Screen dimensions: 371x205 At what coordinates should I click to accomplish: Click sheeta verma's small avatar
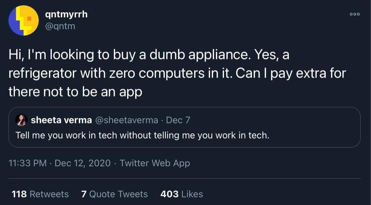(x=21, y=120)
